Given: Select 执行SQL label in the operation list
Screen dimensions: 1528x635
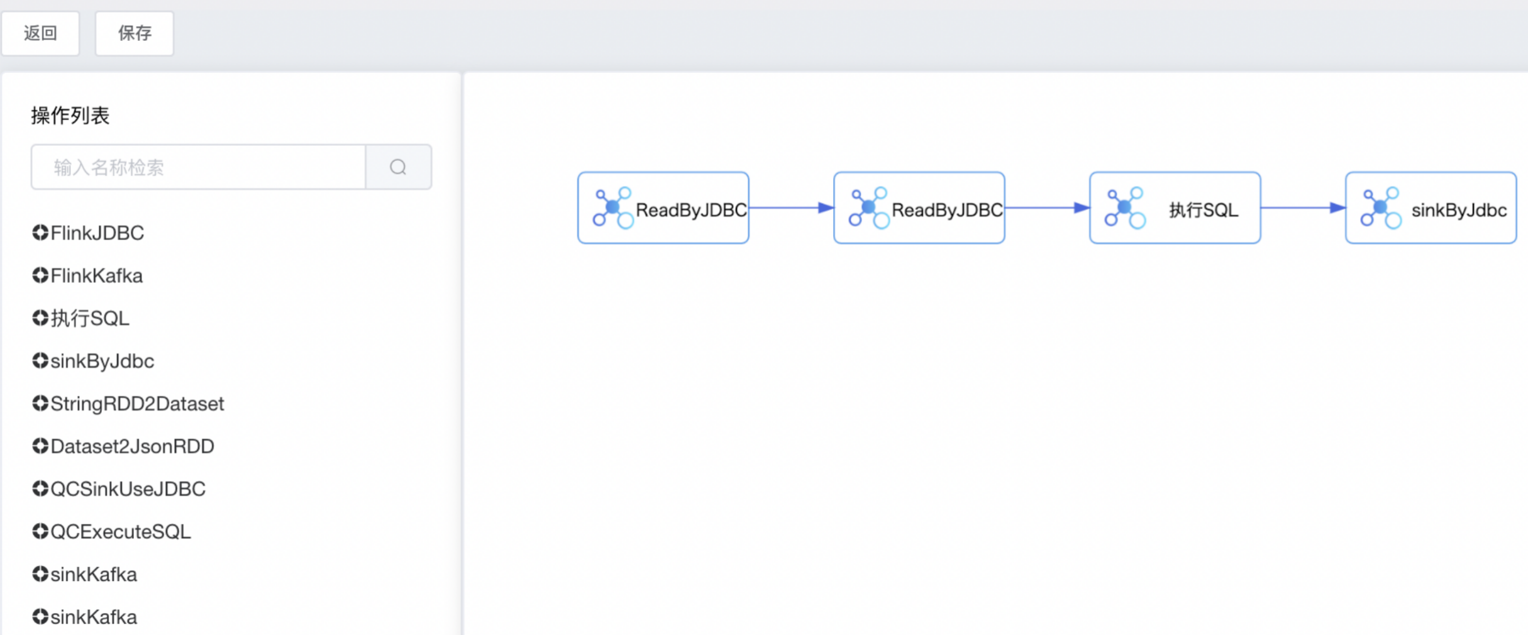Looking at the screenshot, I should point(90,319).
